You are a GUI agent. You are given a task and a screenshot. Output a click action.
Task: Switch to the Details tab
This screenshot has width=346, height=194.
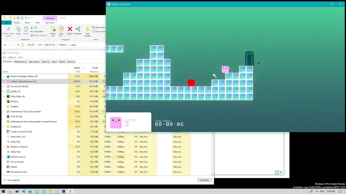click(x=62, y=62)
